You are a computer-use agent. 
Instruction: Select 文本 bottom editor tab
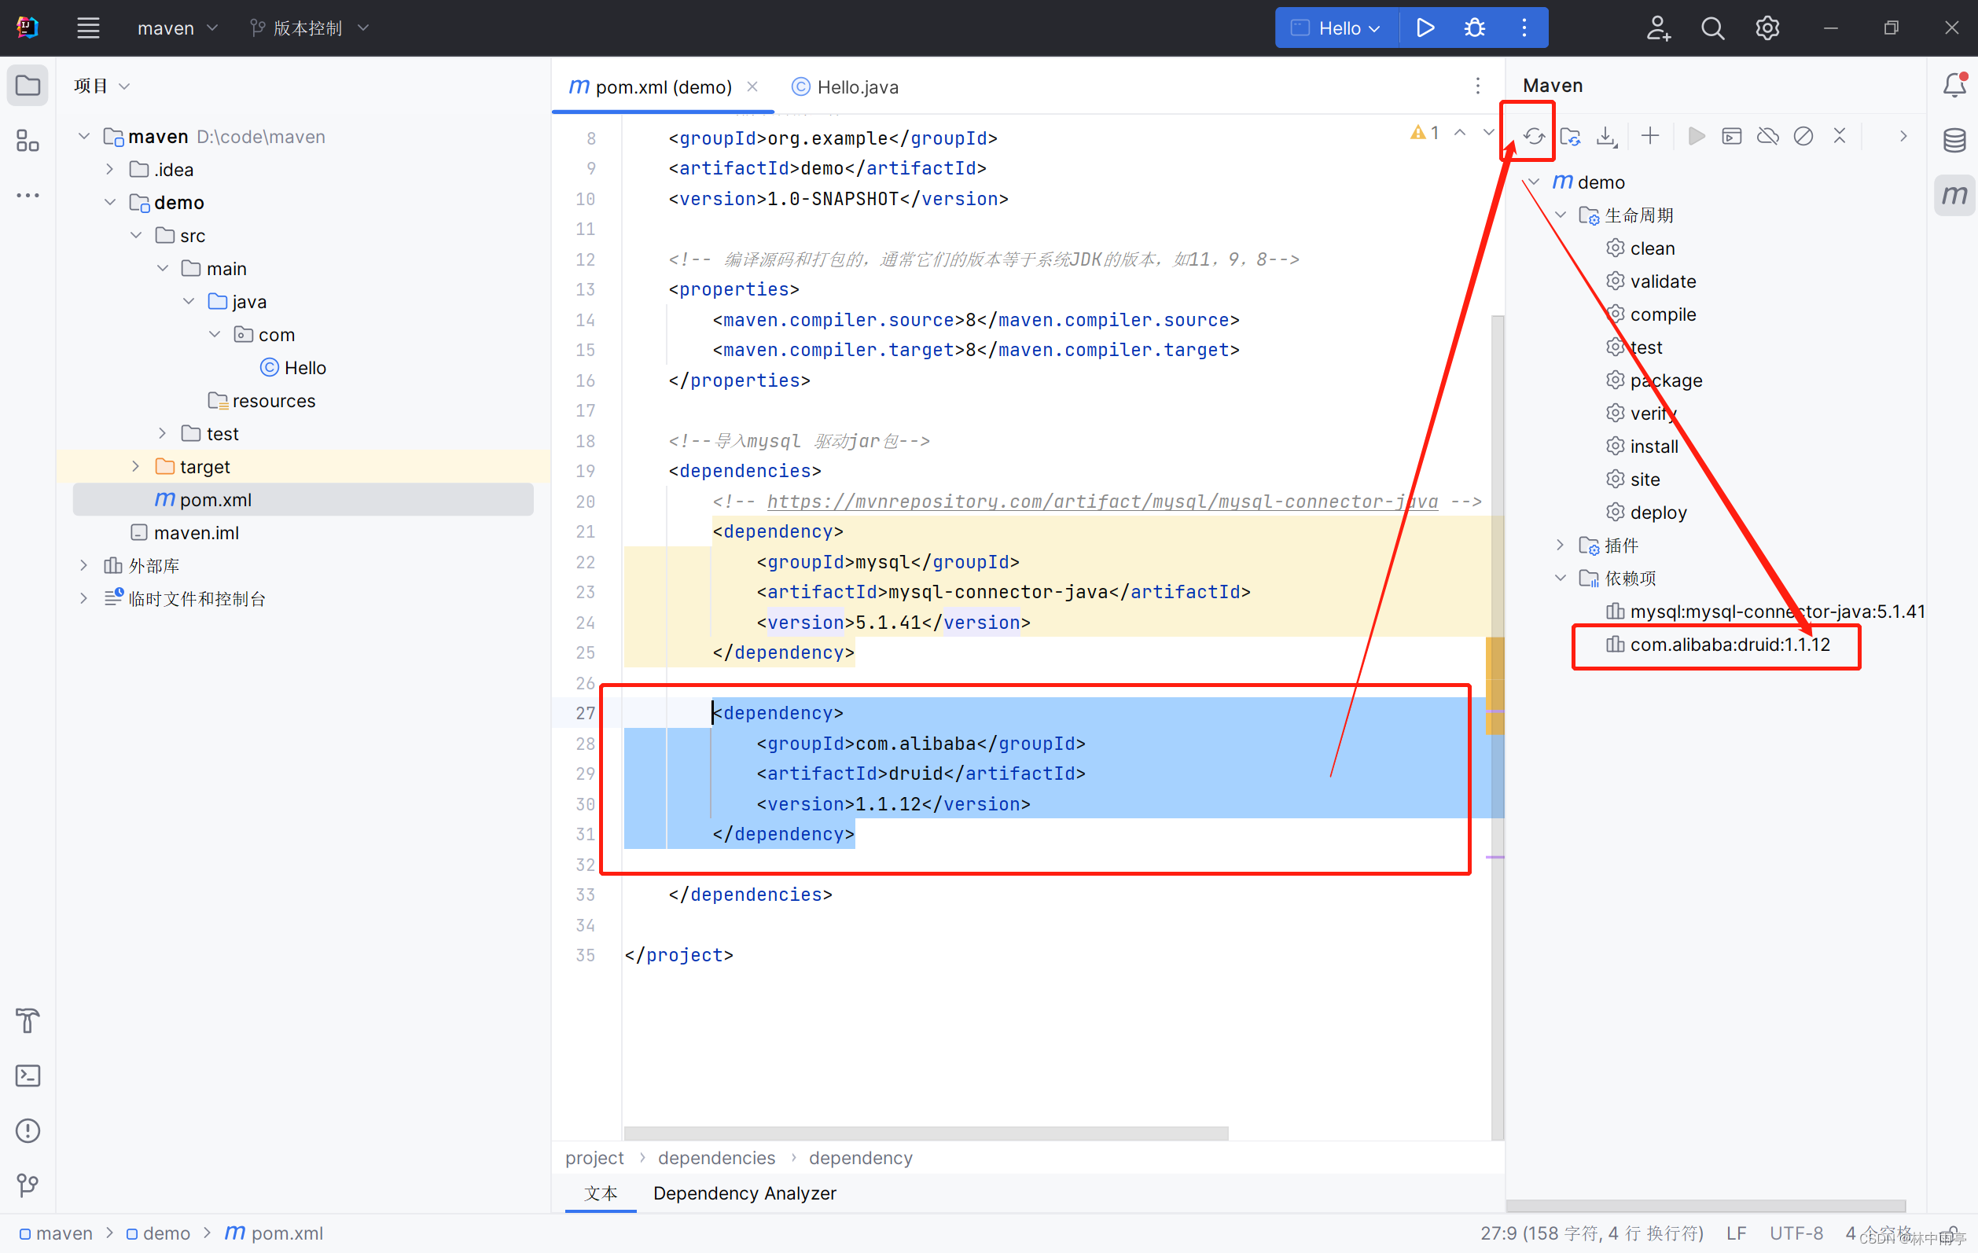coord(601,1193)
